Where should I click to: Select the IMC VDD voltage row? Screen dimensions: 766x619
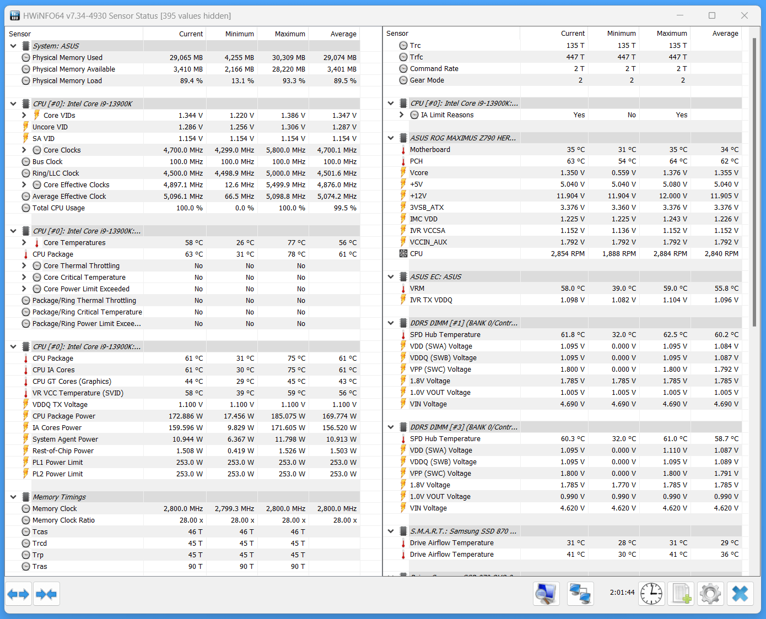pos(563,219)
